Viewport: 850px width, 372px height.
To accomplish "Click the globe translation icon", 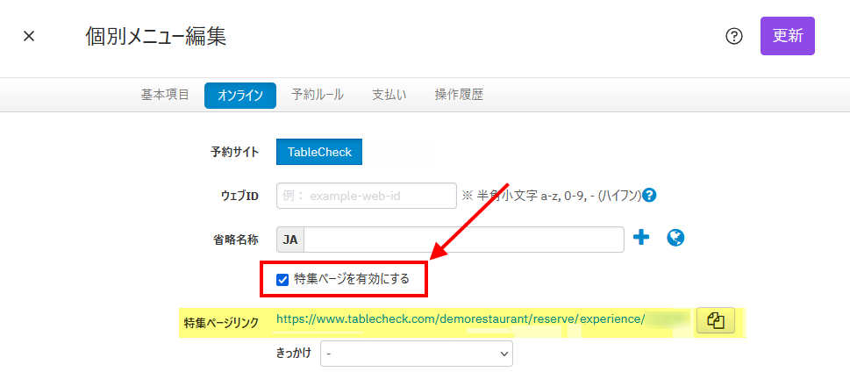I will pos(675,238).
